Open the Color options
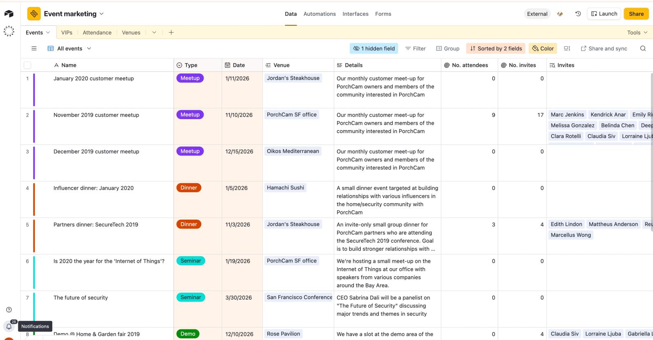The width and height of the screenshot is (653, 340). pos(543,49)
